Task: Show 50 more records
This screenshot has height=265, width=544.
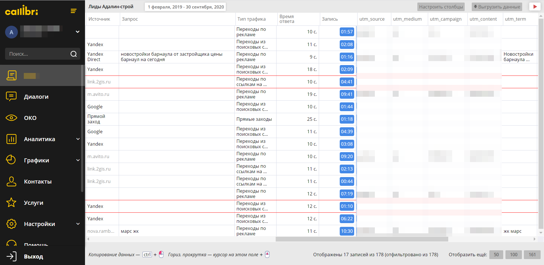Action: tap(496, 255)
